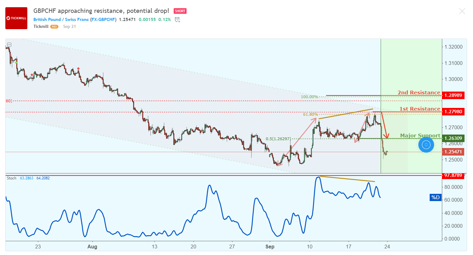Click the 24 date on time axis
The image size is (473, 255).
[x=387, y=247]
